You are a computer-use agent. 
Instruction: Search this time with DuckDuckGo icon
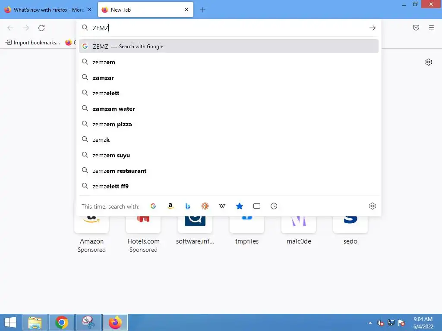click(x=205, y=206)
